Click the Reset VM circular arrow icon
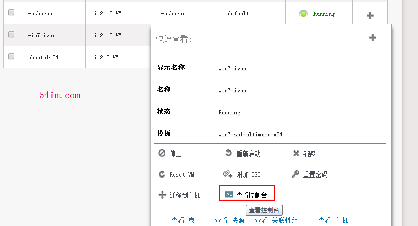 [162, 174]
